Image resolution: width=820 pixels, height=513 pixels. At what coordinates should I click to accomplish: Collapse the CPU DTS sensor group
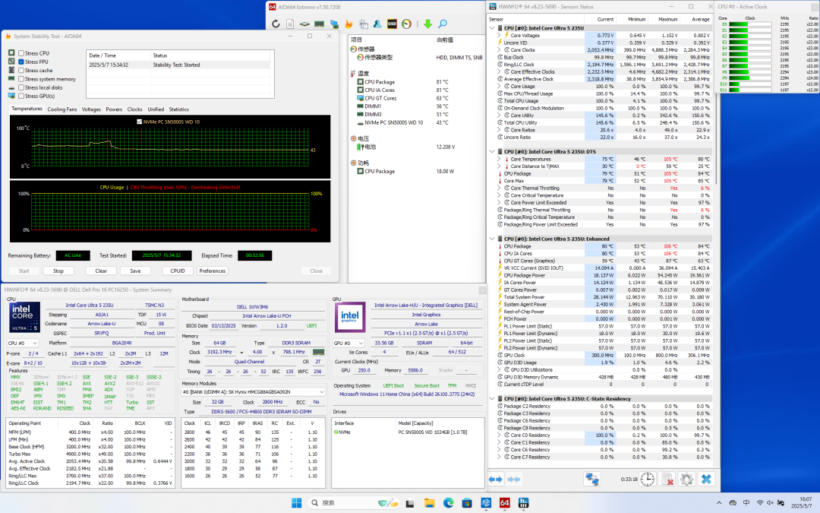coord(492,152)
